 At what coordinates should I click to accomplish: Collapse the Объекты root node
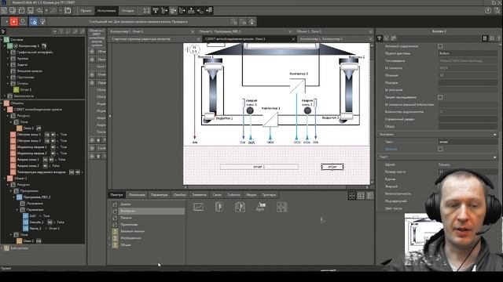click(x=2, y=103)
